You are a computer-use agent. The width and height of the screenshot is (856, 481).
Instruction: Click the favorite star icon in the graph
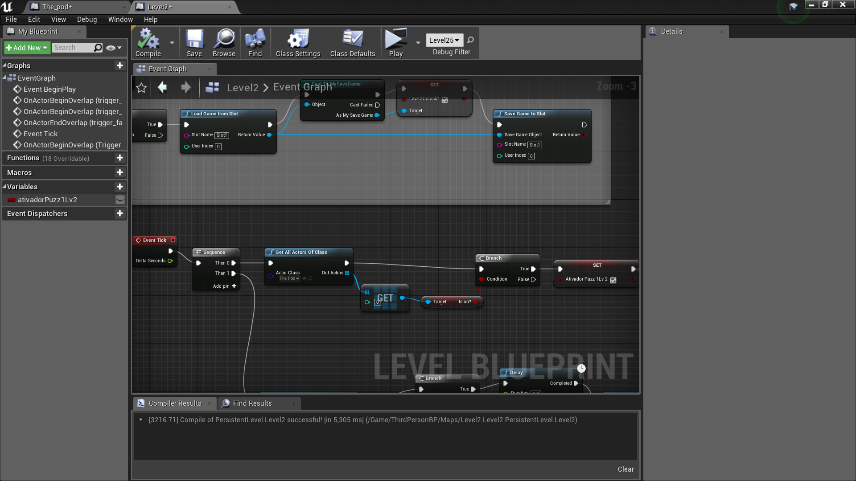click(x=141, y=88)
